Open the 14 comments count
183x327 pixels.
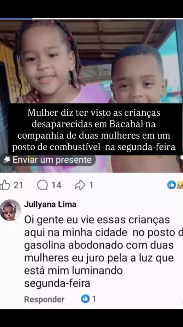(56, 185)
